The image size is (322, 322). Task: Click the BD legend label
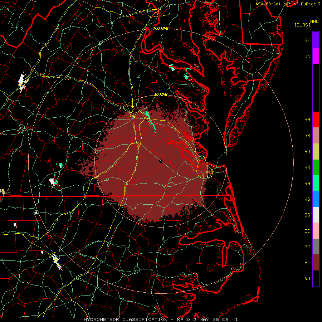[307, 151]
